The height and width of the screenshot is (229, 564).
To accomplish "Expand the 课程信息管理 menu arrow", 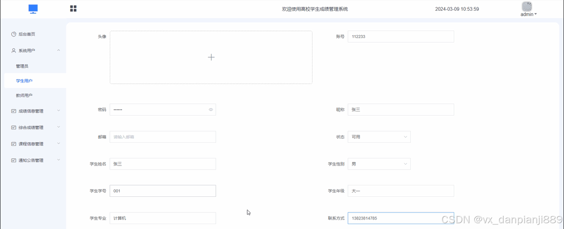I will [x=59, y=144].
